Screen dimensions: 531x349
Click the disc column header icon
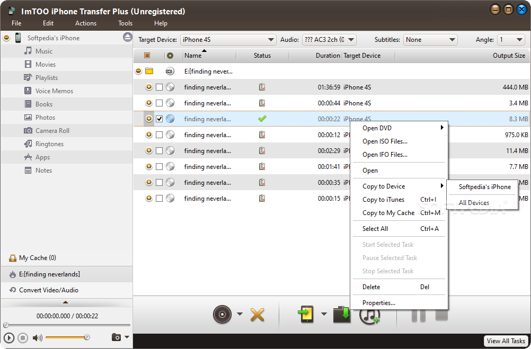[x=170, y=56]
